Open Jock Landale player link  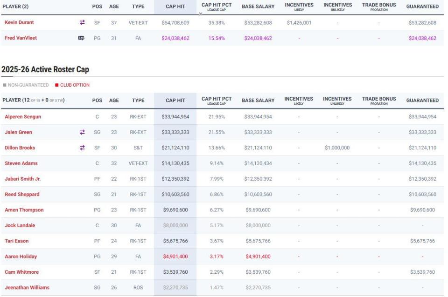click(20, 225)
